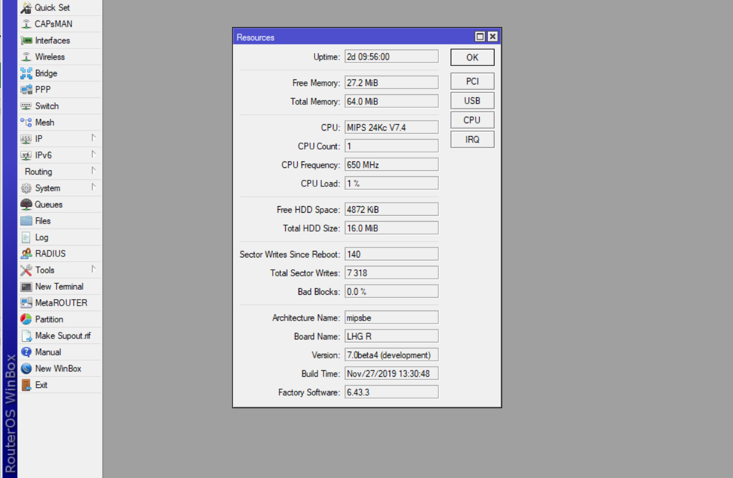Image resolution: width=733 pixels, height=478 pixels.
Task: Click the Bad Blocks field
Action: pyautogui.click(x=392, y=291)
